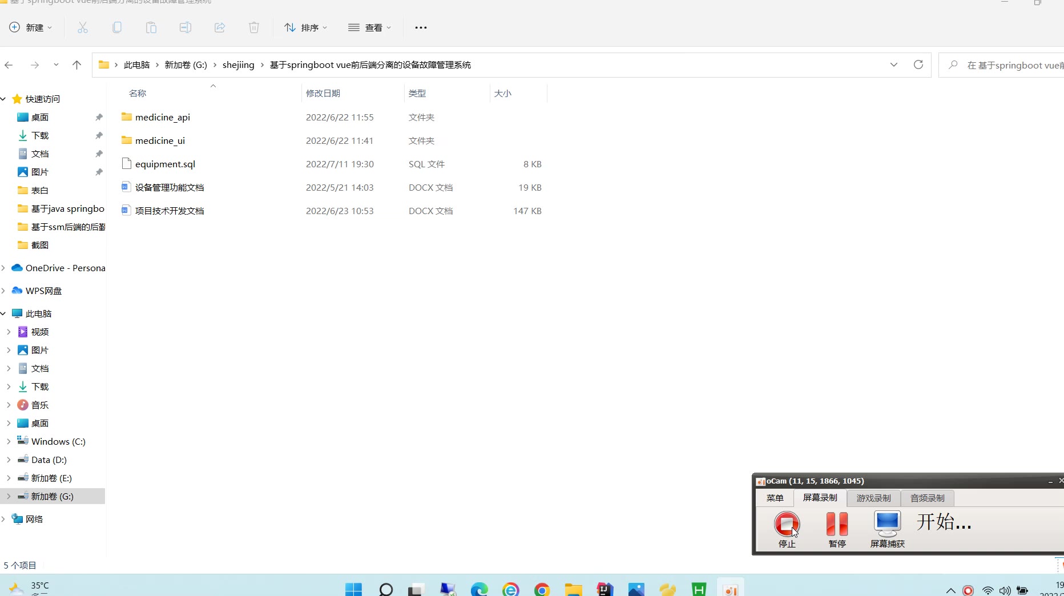Open the three-dots more options menu
The width and height of the screenshot is (1064, 596).
click(x=421, y=27)
